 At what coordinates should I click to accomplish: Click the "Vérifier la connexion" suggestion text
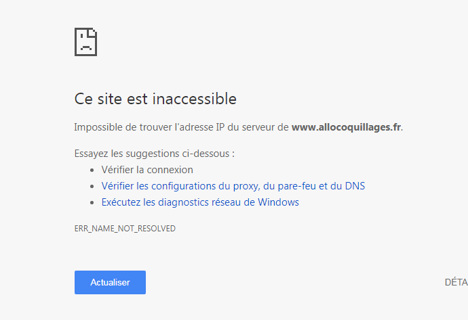(147, 170)
